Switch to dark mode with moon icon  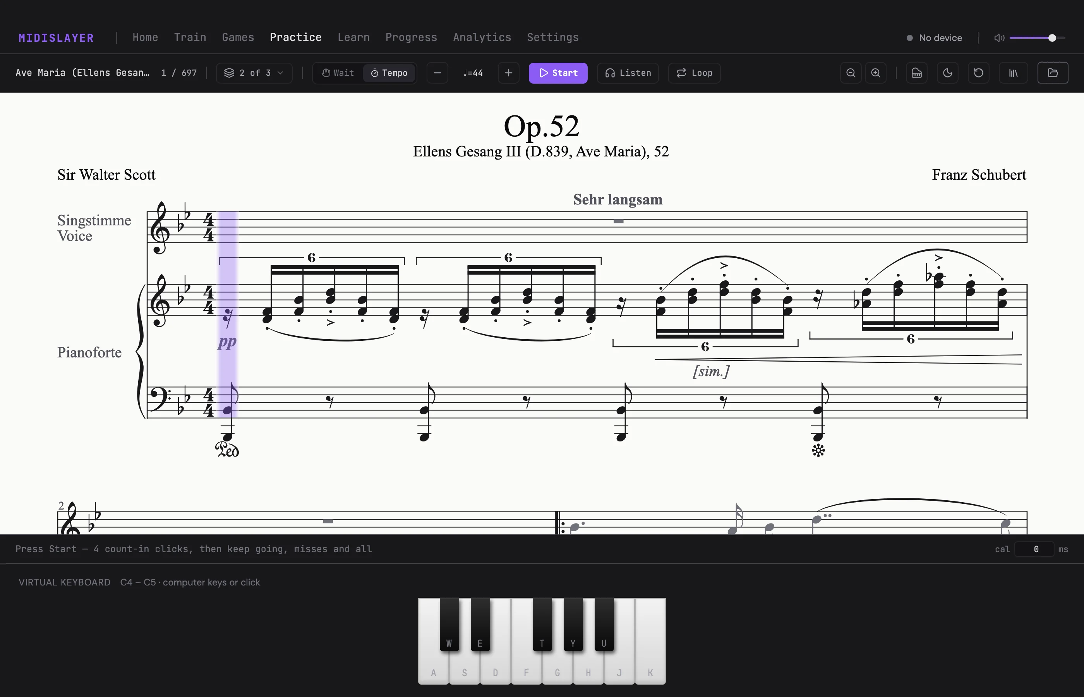pyautogui.click(x=947, y=73)
